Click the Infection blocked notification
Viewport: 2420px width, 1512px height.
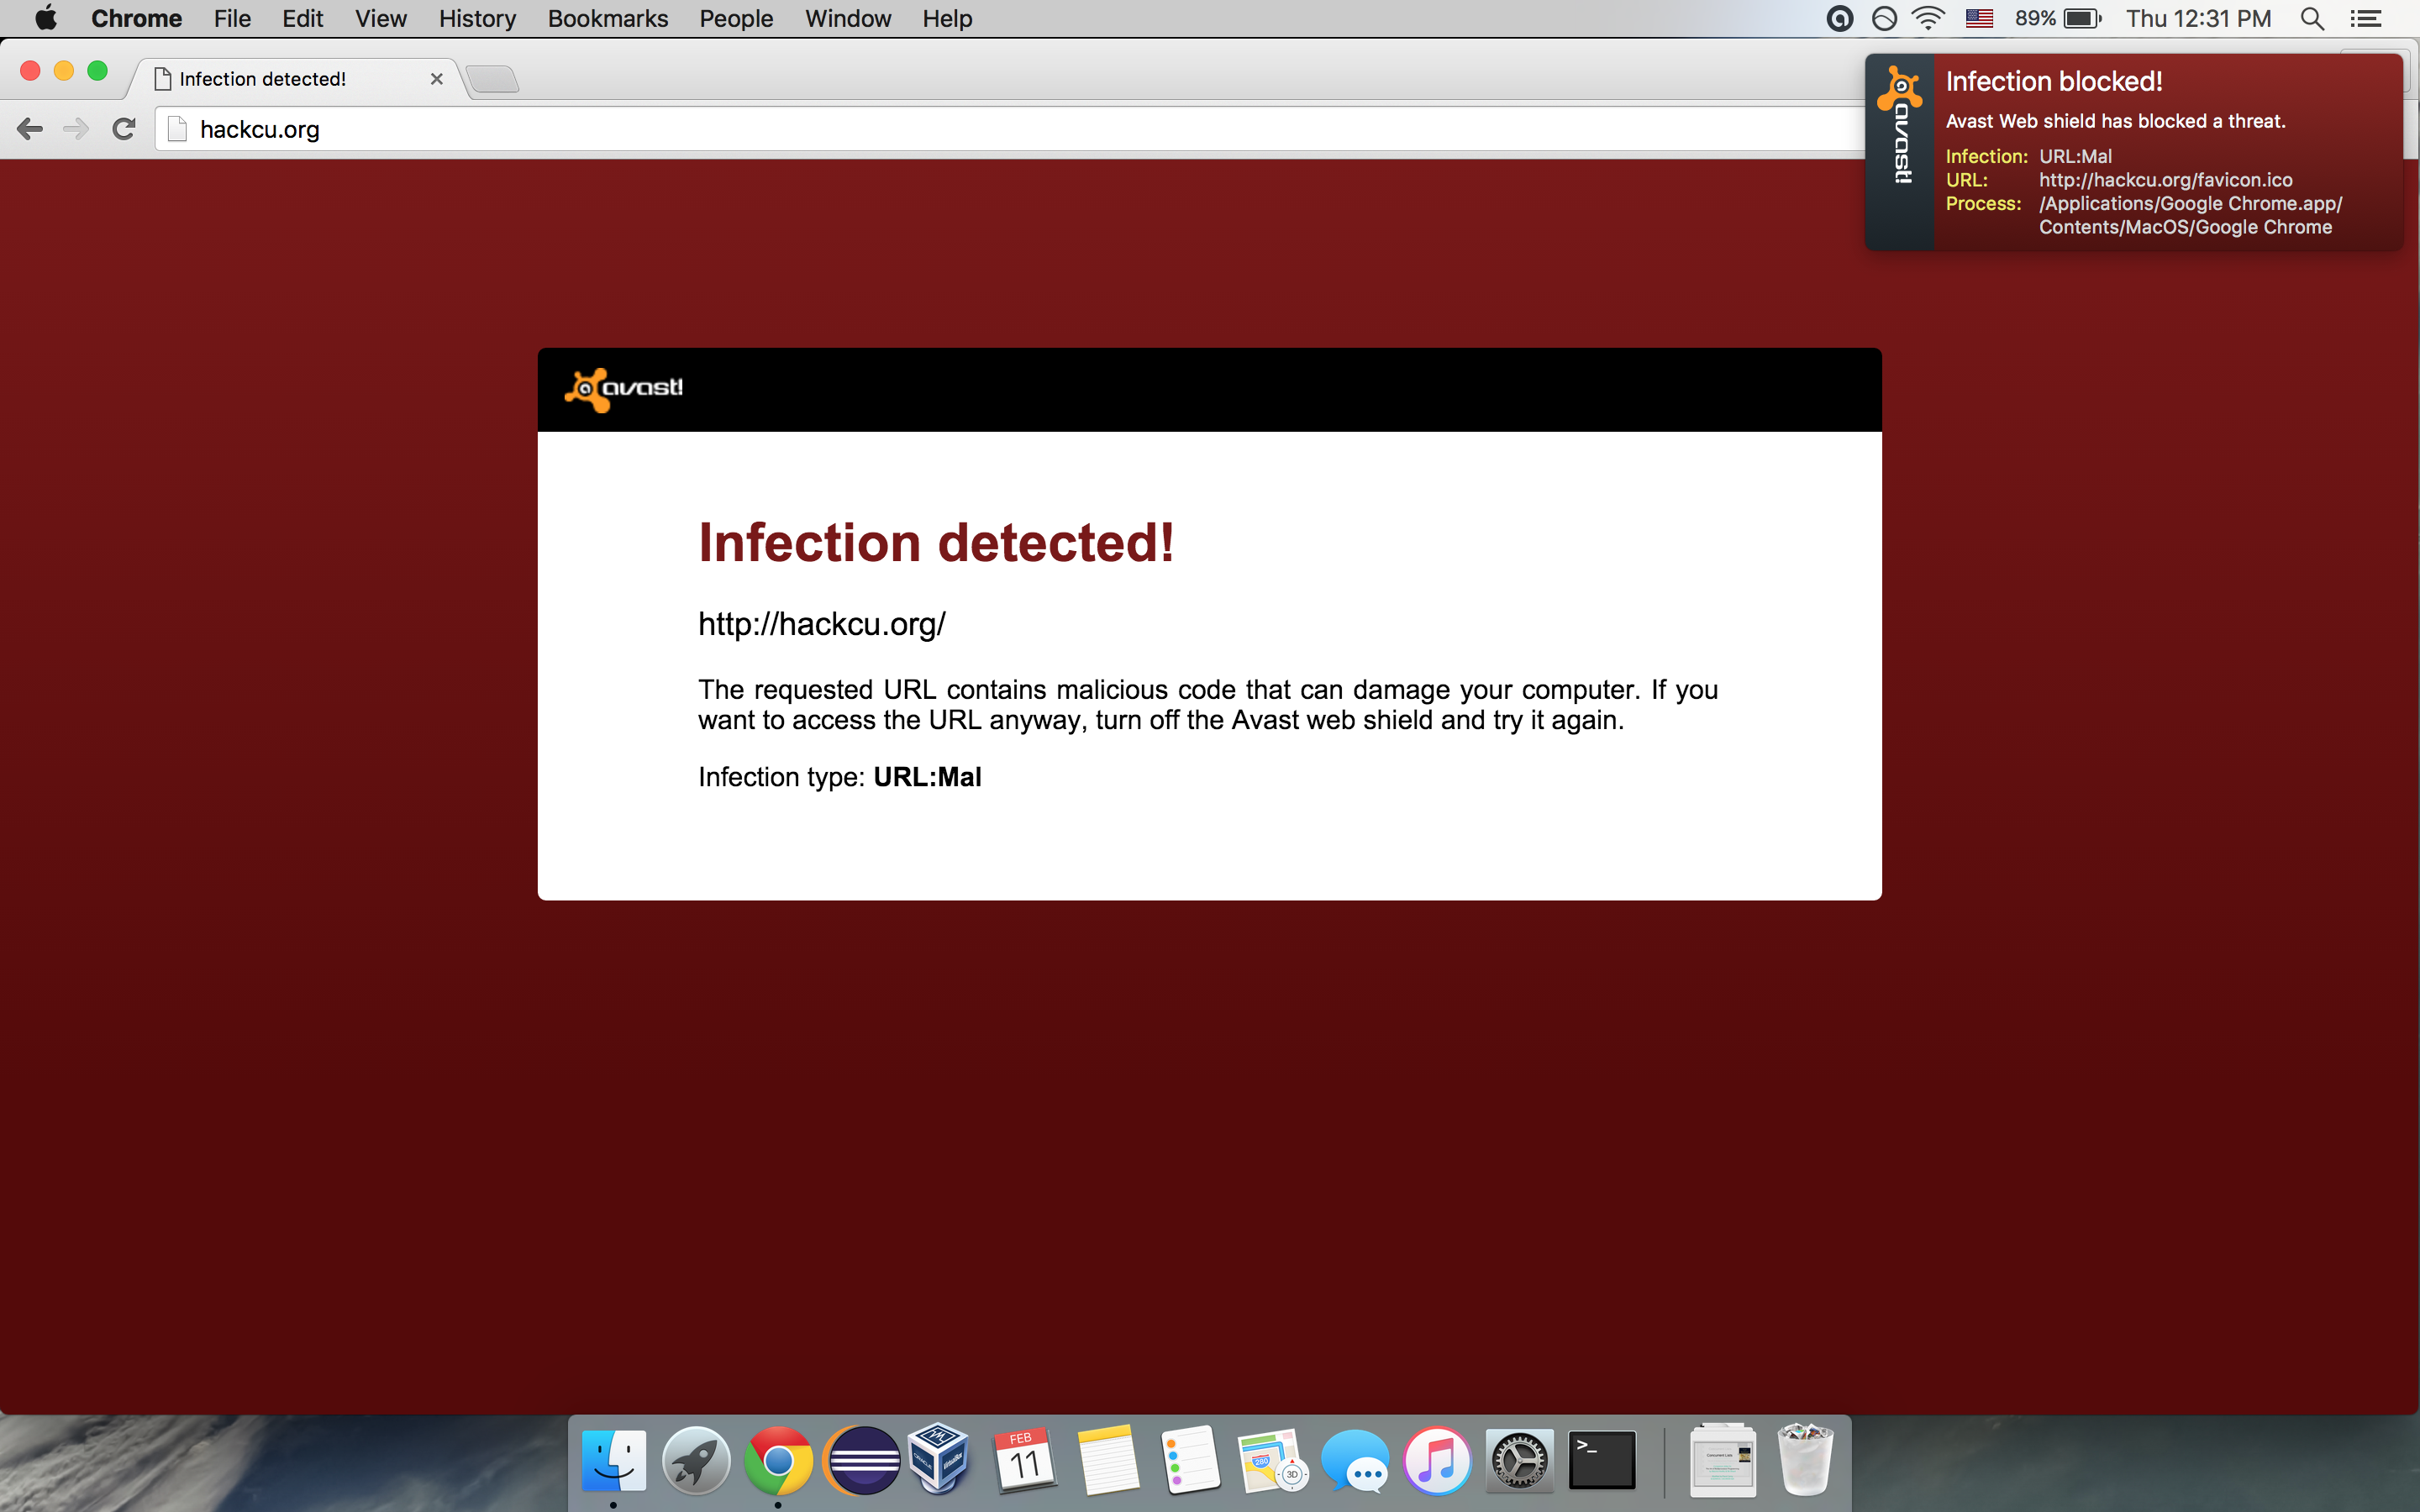tap(2150, 150)
